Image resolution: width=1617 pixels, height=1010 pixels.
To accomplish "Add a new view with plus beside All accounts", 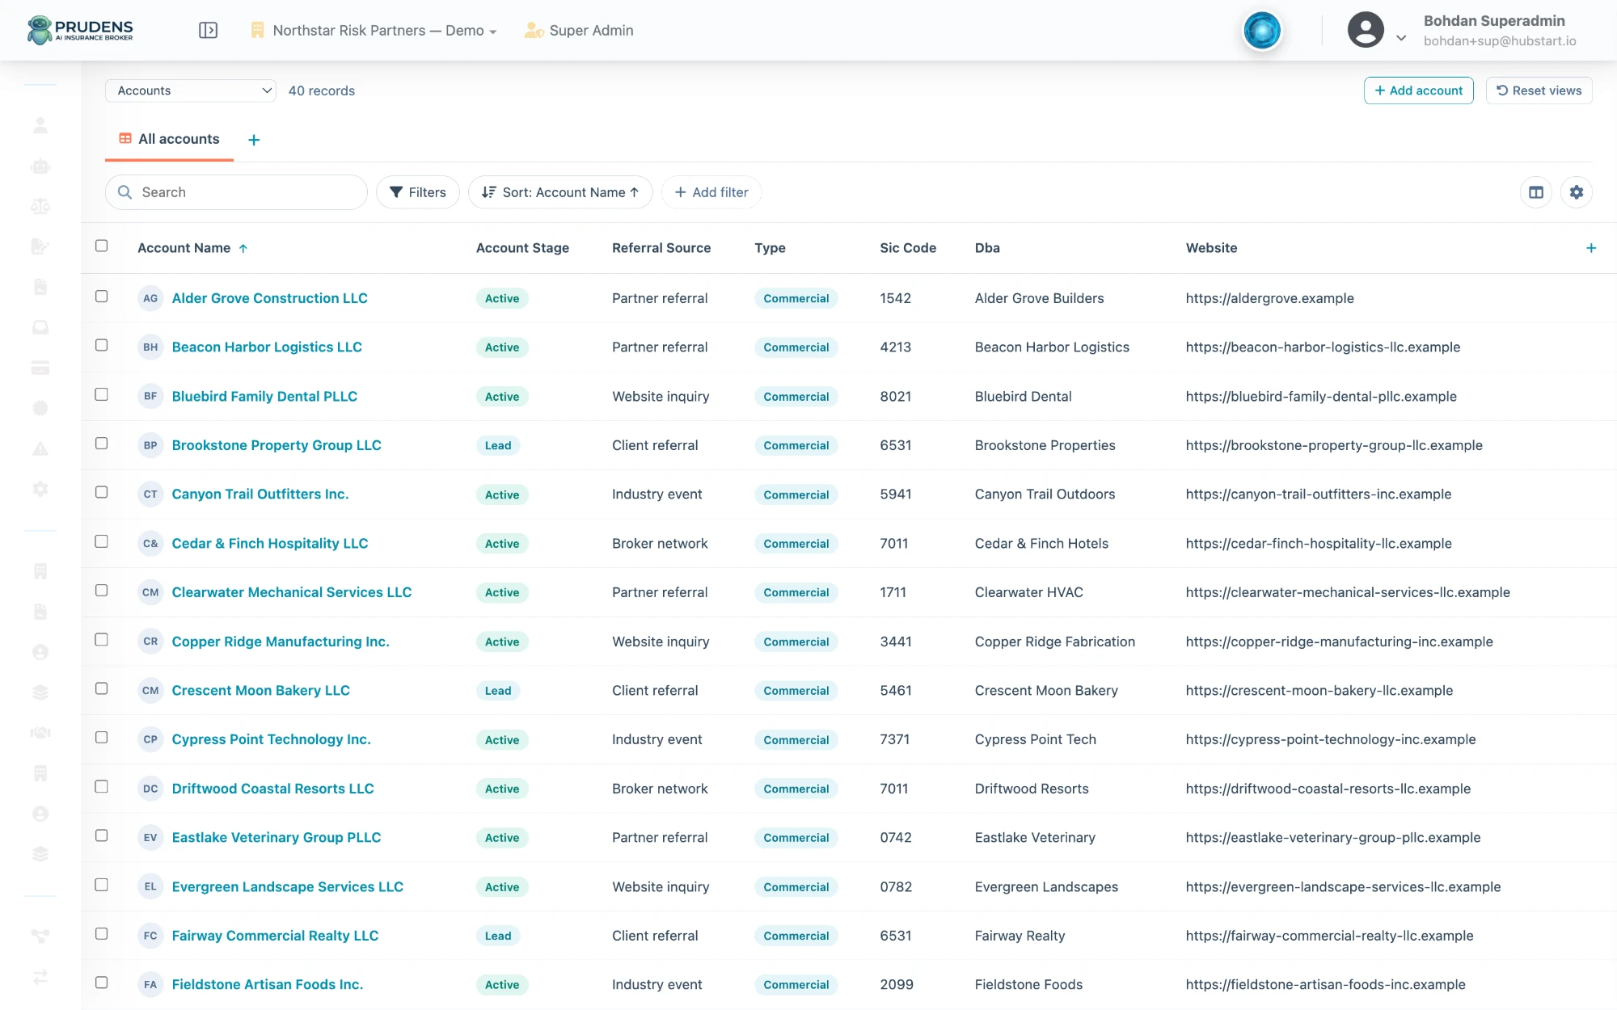I will pos(254,140).
